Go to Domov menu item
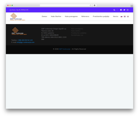Screen dimensions: 139x117 point(44,16)
